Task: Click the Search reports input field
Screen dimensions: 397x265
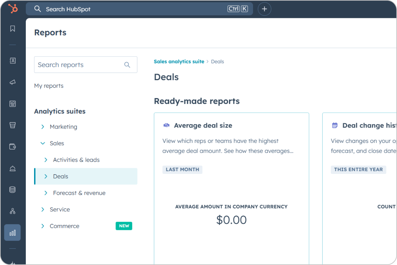Action: (86, 65)
